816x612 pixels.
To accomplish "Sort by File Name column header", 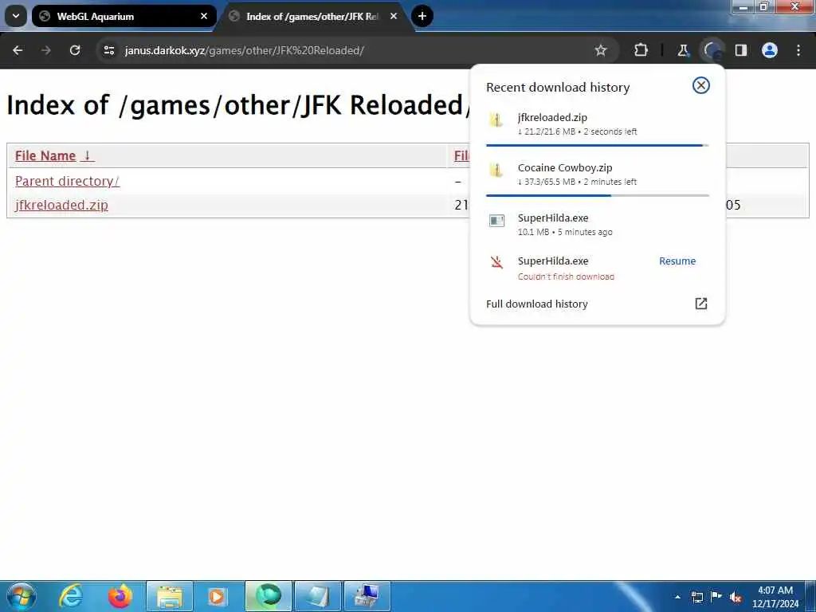I will [55, 155].
